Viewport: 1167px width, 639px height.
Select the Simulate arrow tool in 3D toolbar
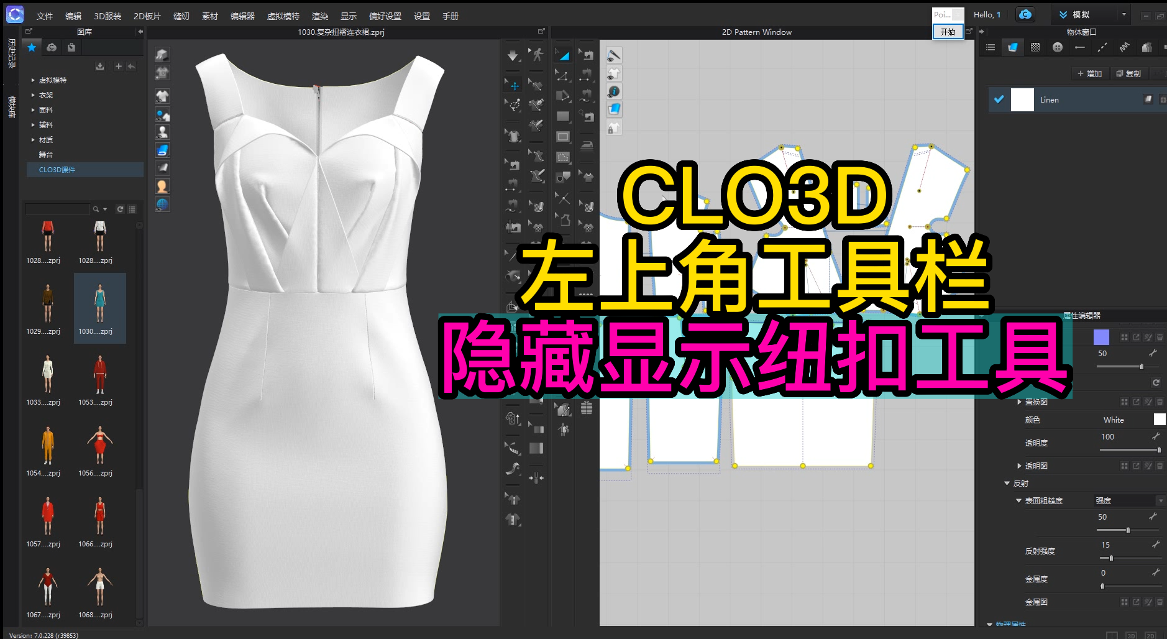point(513,55)
